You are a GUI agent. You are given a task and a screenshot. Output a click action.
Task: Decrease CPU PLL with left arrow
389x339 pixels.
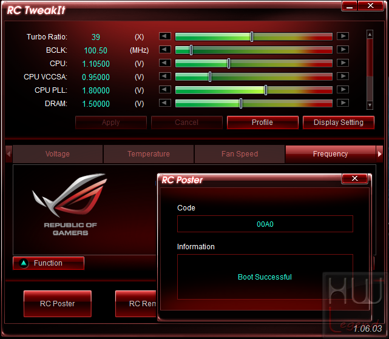point(165,90)
